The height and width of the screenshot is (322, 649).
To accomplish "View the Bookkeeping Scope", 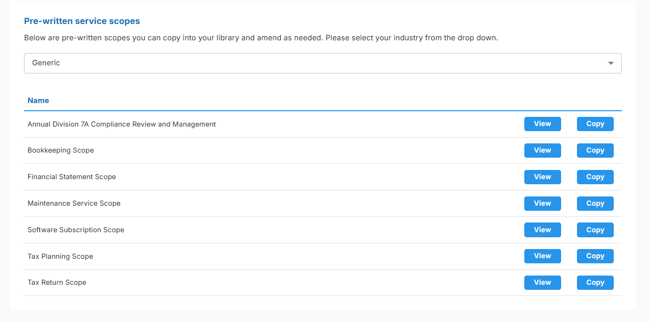I will 542,151.
